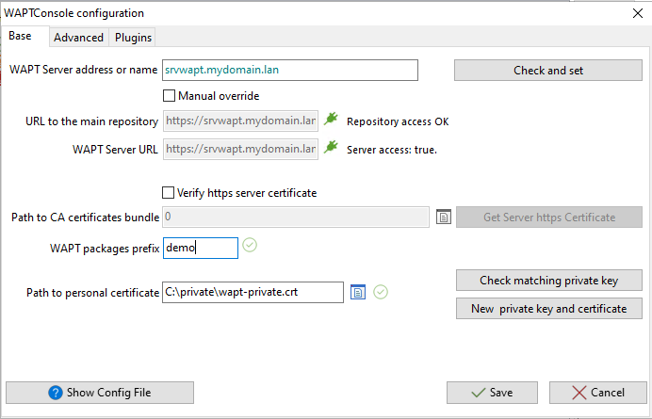Image resolution: width=652 pixels, height=419 pixels.
Task: Click browse icon for personal certificate path
Action: 358,292
